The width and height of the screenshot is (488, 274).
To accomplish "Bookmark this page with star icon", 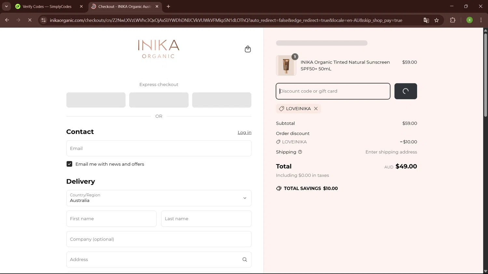I will [x=437, y=20].
